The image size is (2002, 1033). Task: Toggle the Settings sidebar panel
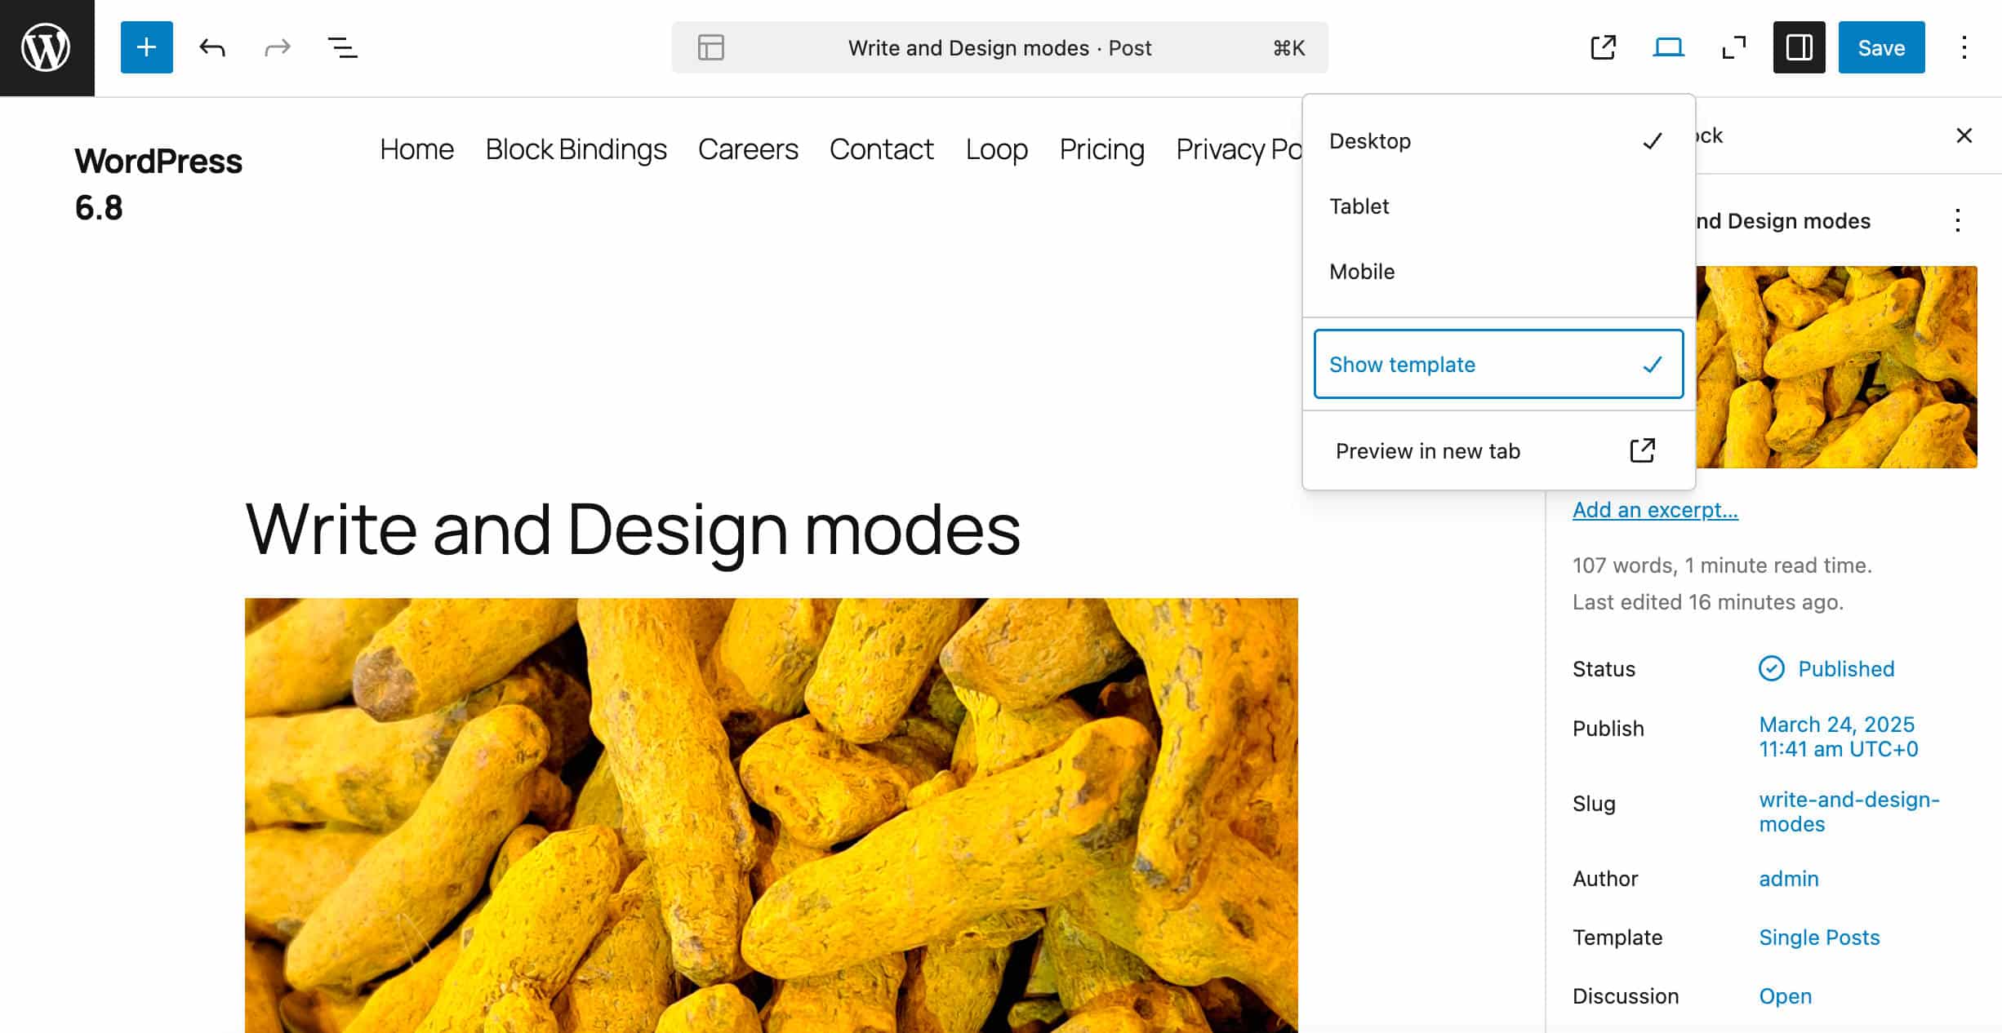click(1798, 47)
